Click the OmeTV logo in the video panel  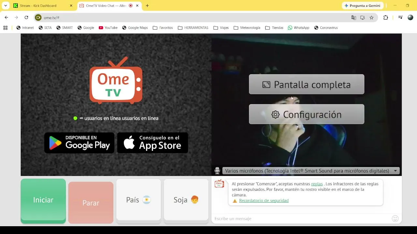116,80
